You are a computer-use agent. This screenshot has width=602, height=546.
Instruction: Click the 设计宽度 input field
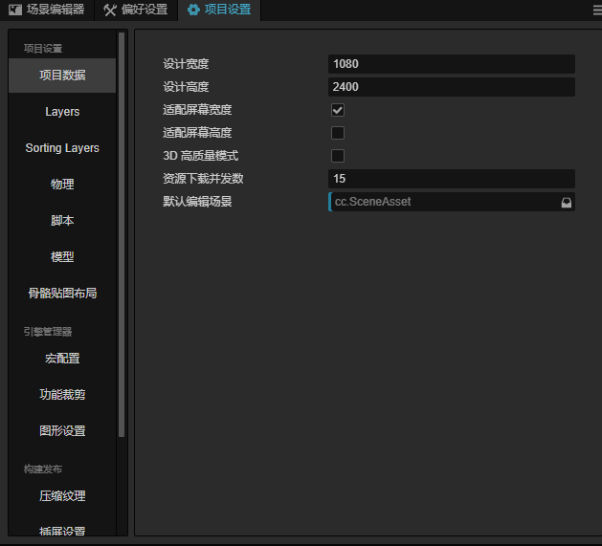click(x=452, y=64)
